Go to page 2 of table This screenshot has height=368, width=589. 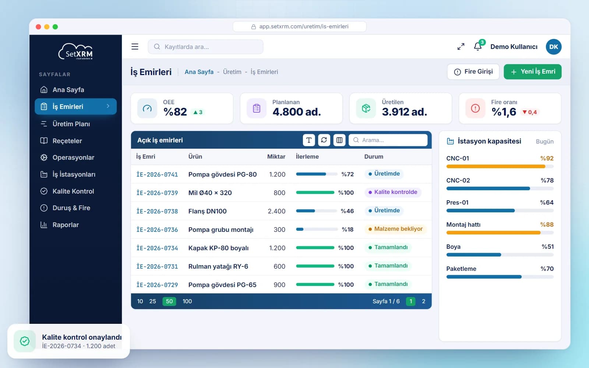[423, 301]
